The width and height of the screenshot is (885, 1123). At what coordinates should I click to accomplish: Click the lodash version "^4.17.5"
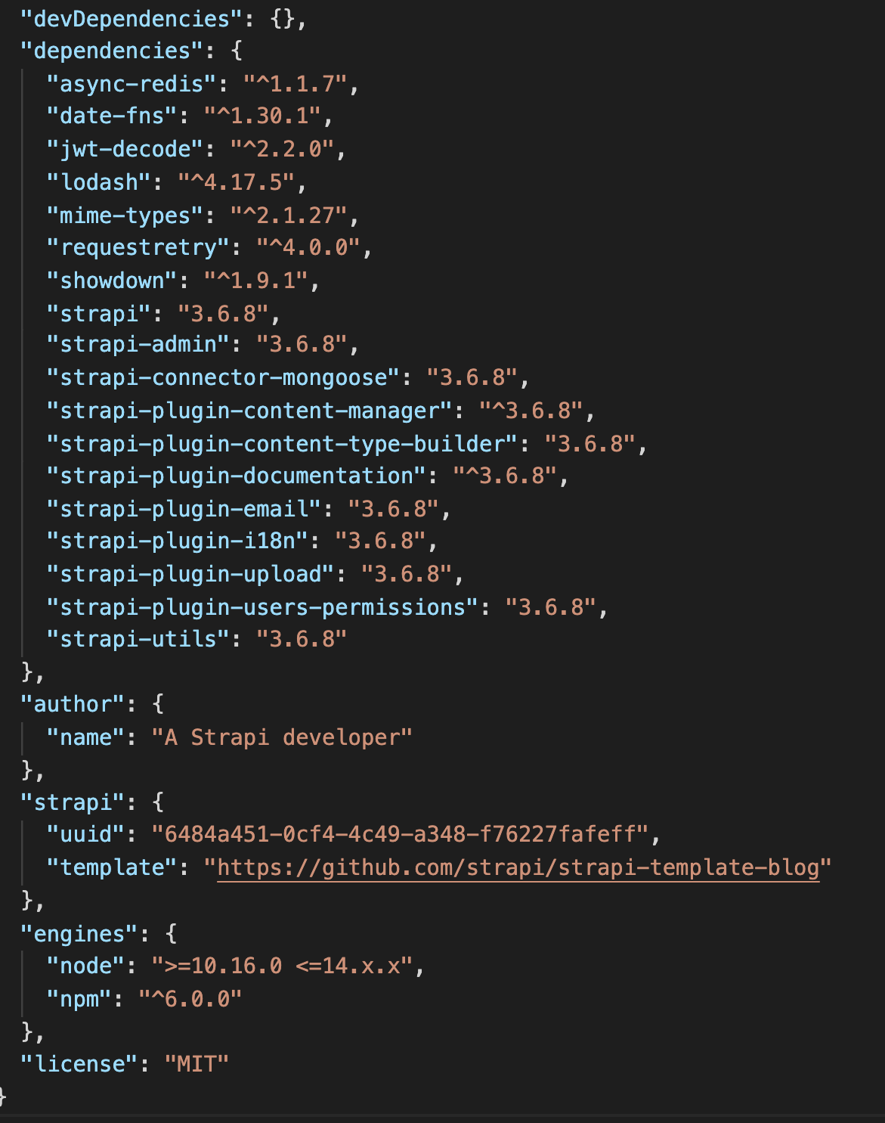[x=236, y=182]
